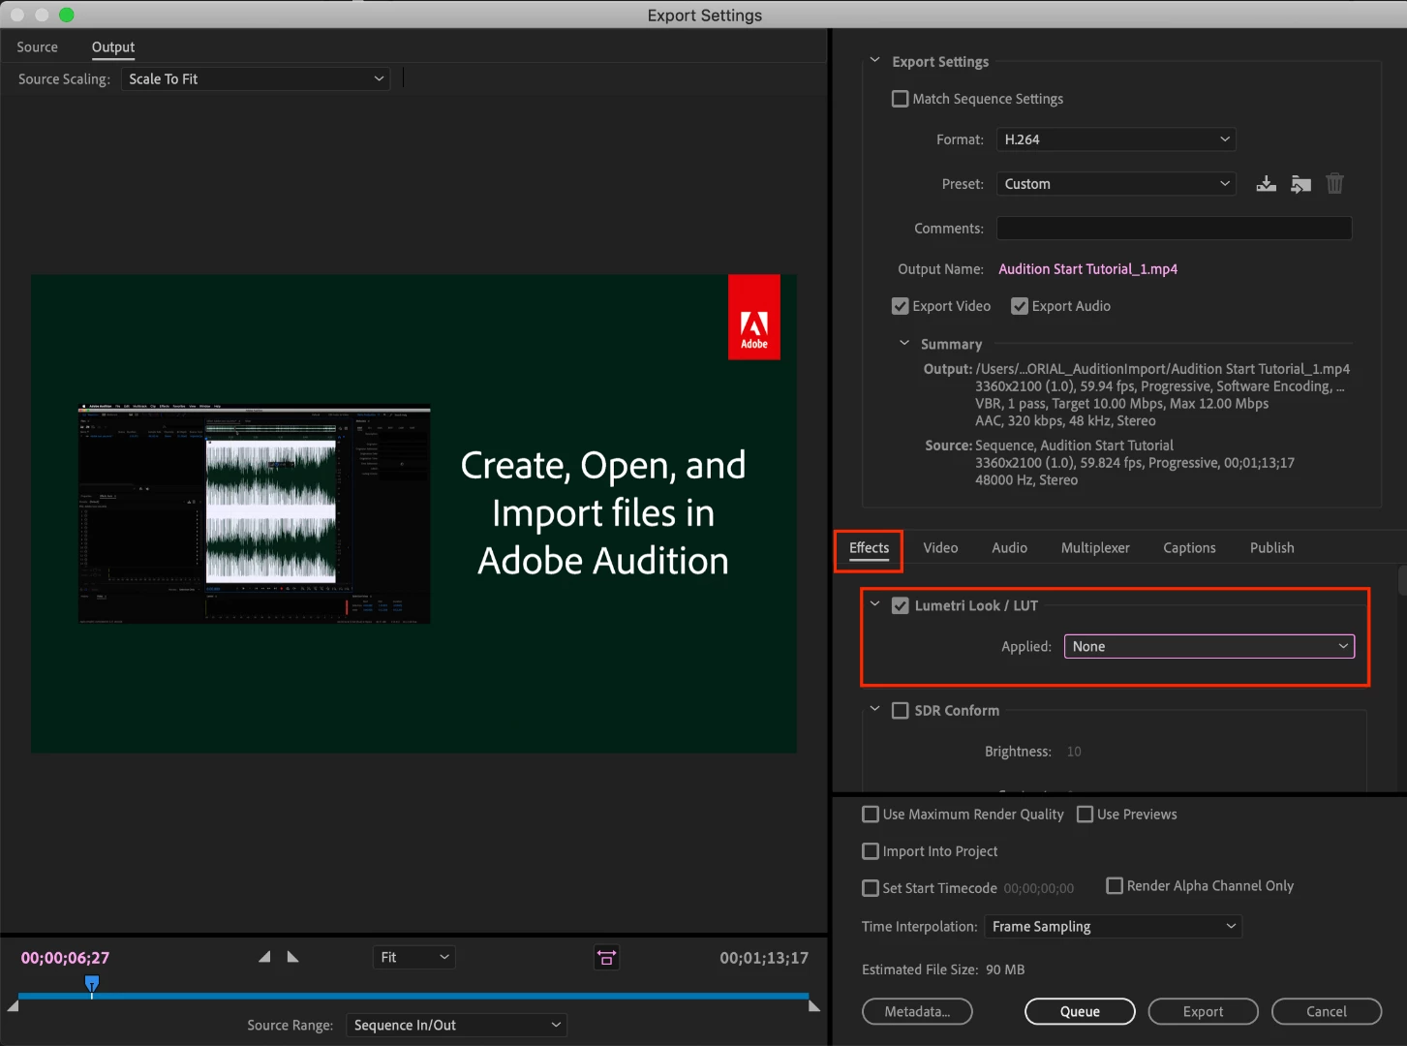Click the Queue button
1407x1046 pixels.
1080,1011
